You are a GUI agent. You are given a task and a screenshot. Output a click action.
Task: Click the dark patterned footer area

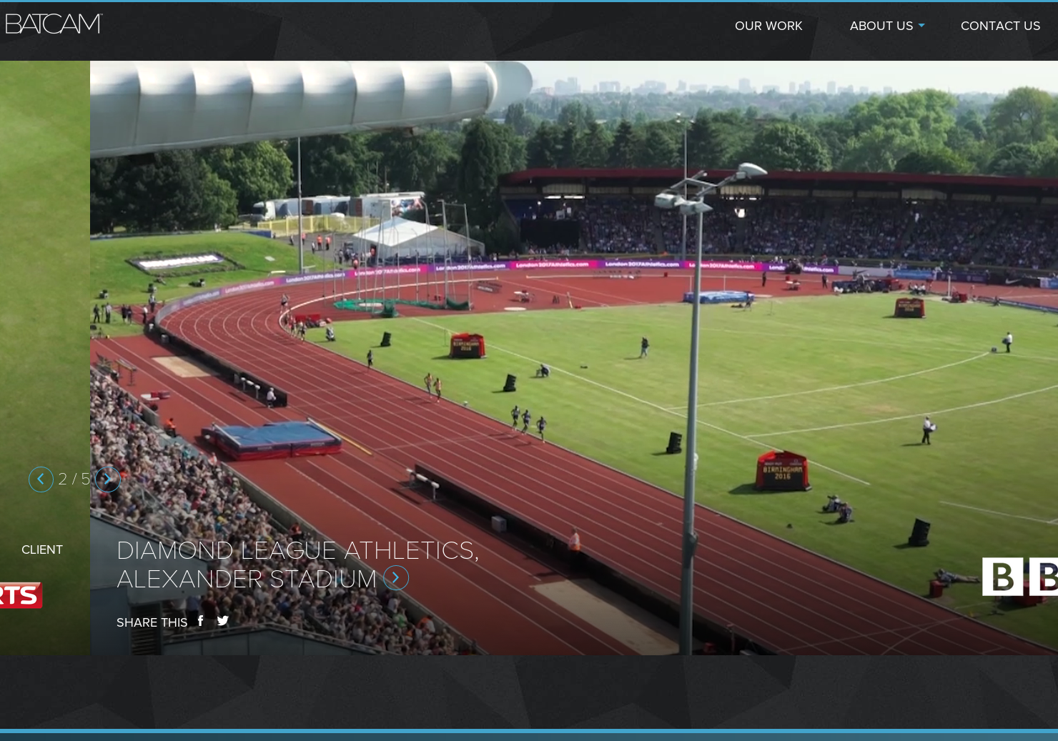pyautogui.click(x=529, y=692)
